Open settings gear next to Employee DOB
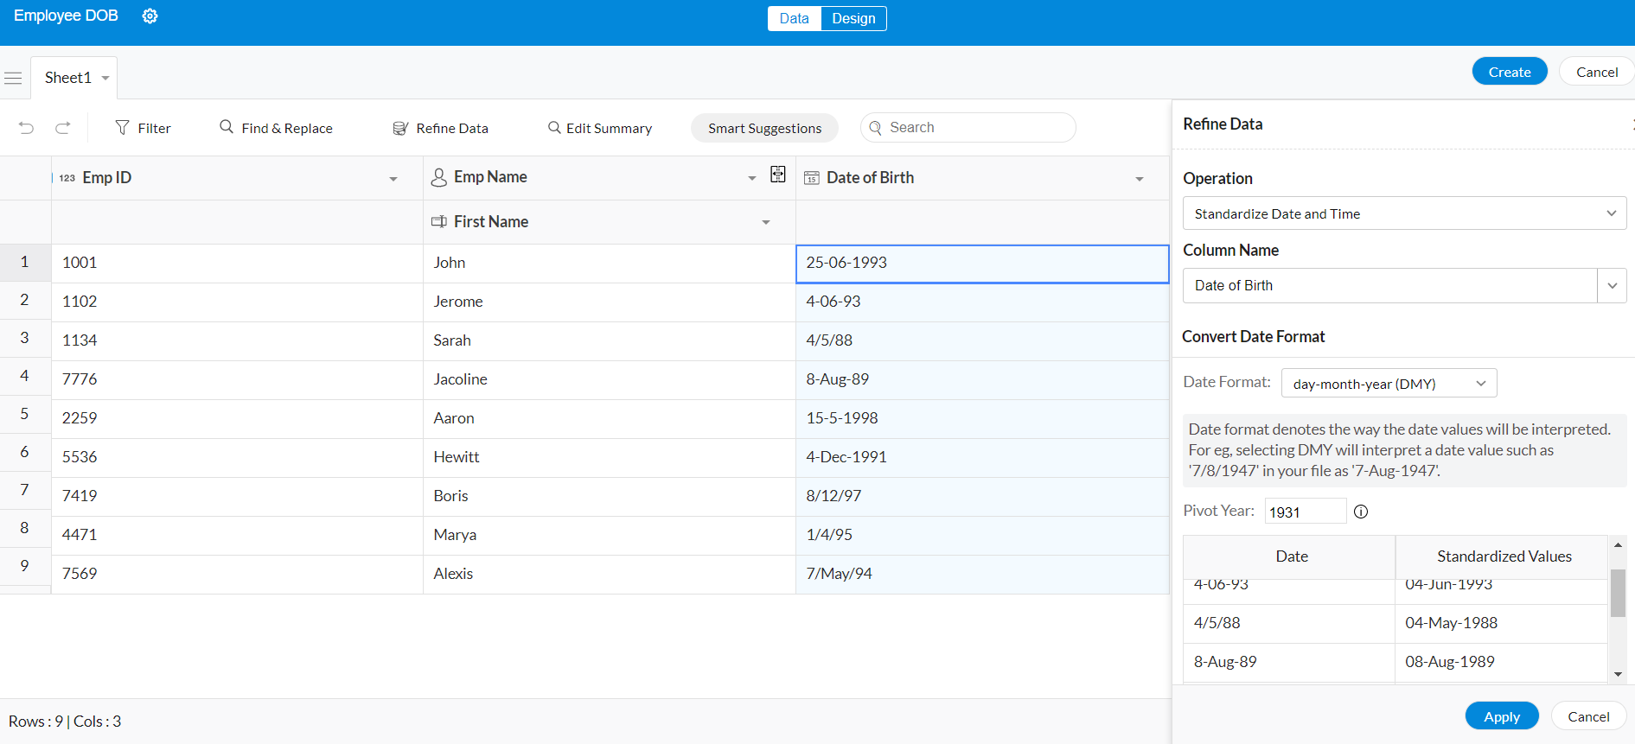This screenshot has width=1635, height=744. pyautogui.click(x=150, y=16)
